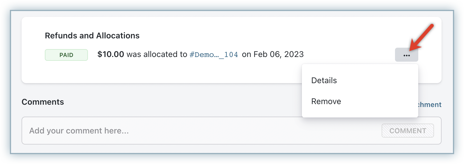Click the $10.00 allocated amount
Viewport: 464px width, 164px height.
point(111,54)
